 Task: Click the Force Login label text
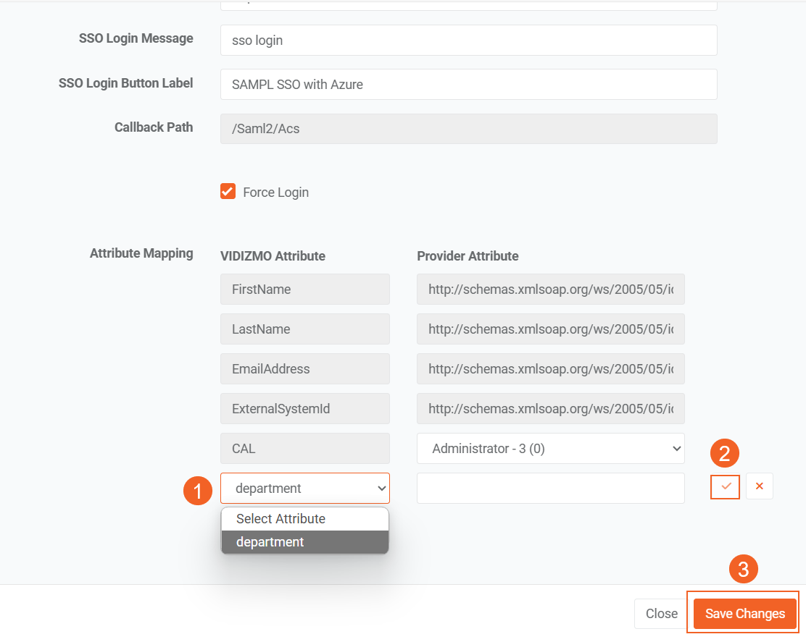click(275, 193)
